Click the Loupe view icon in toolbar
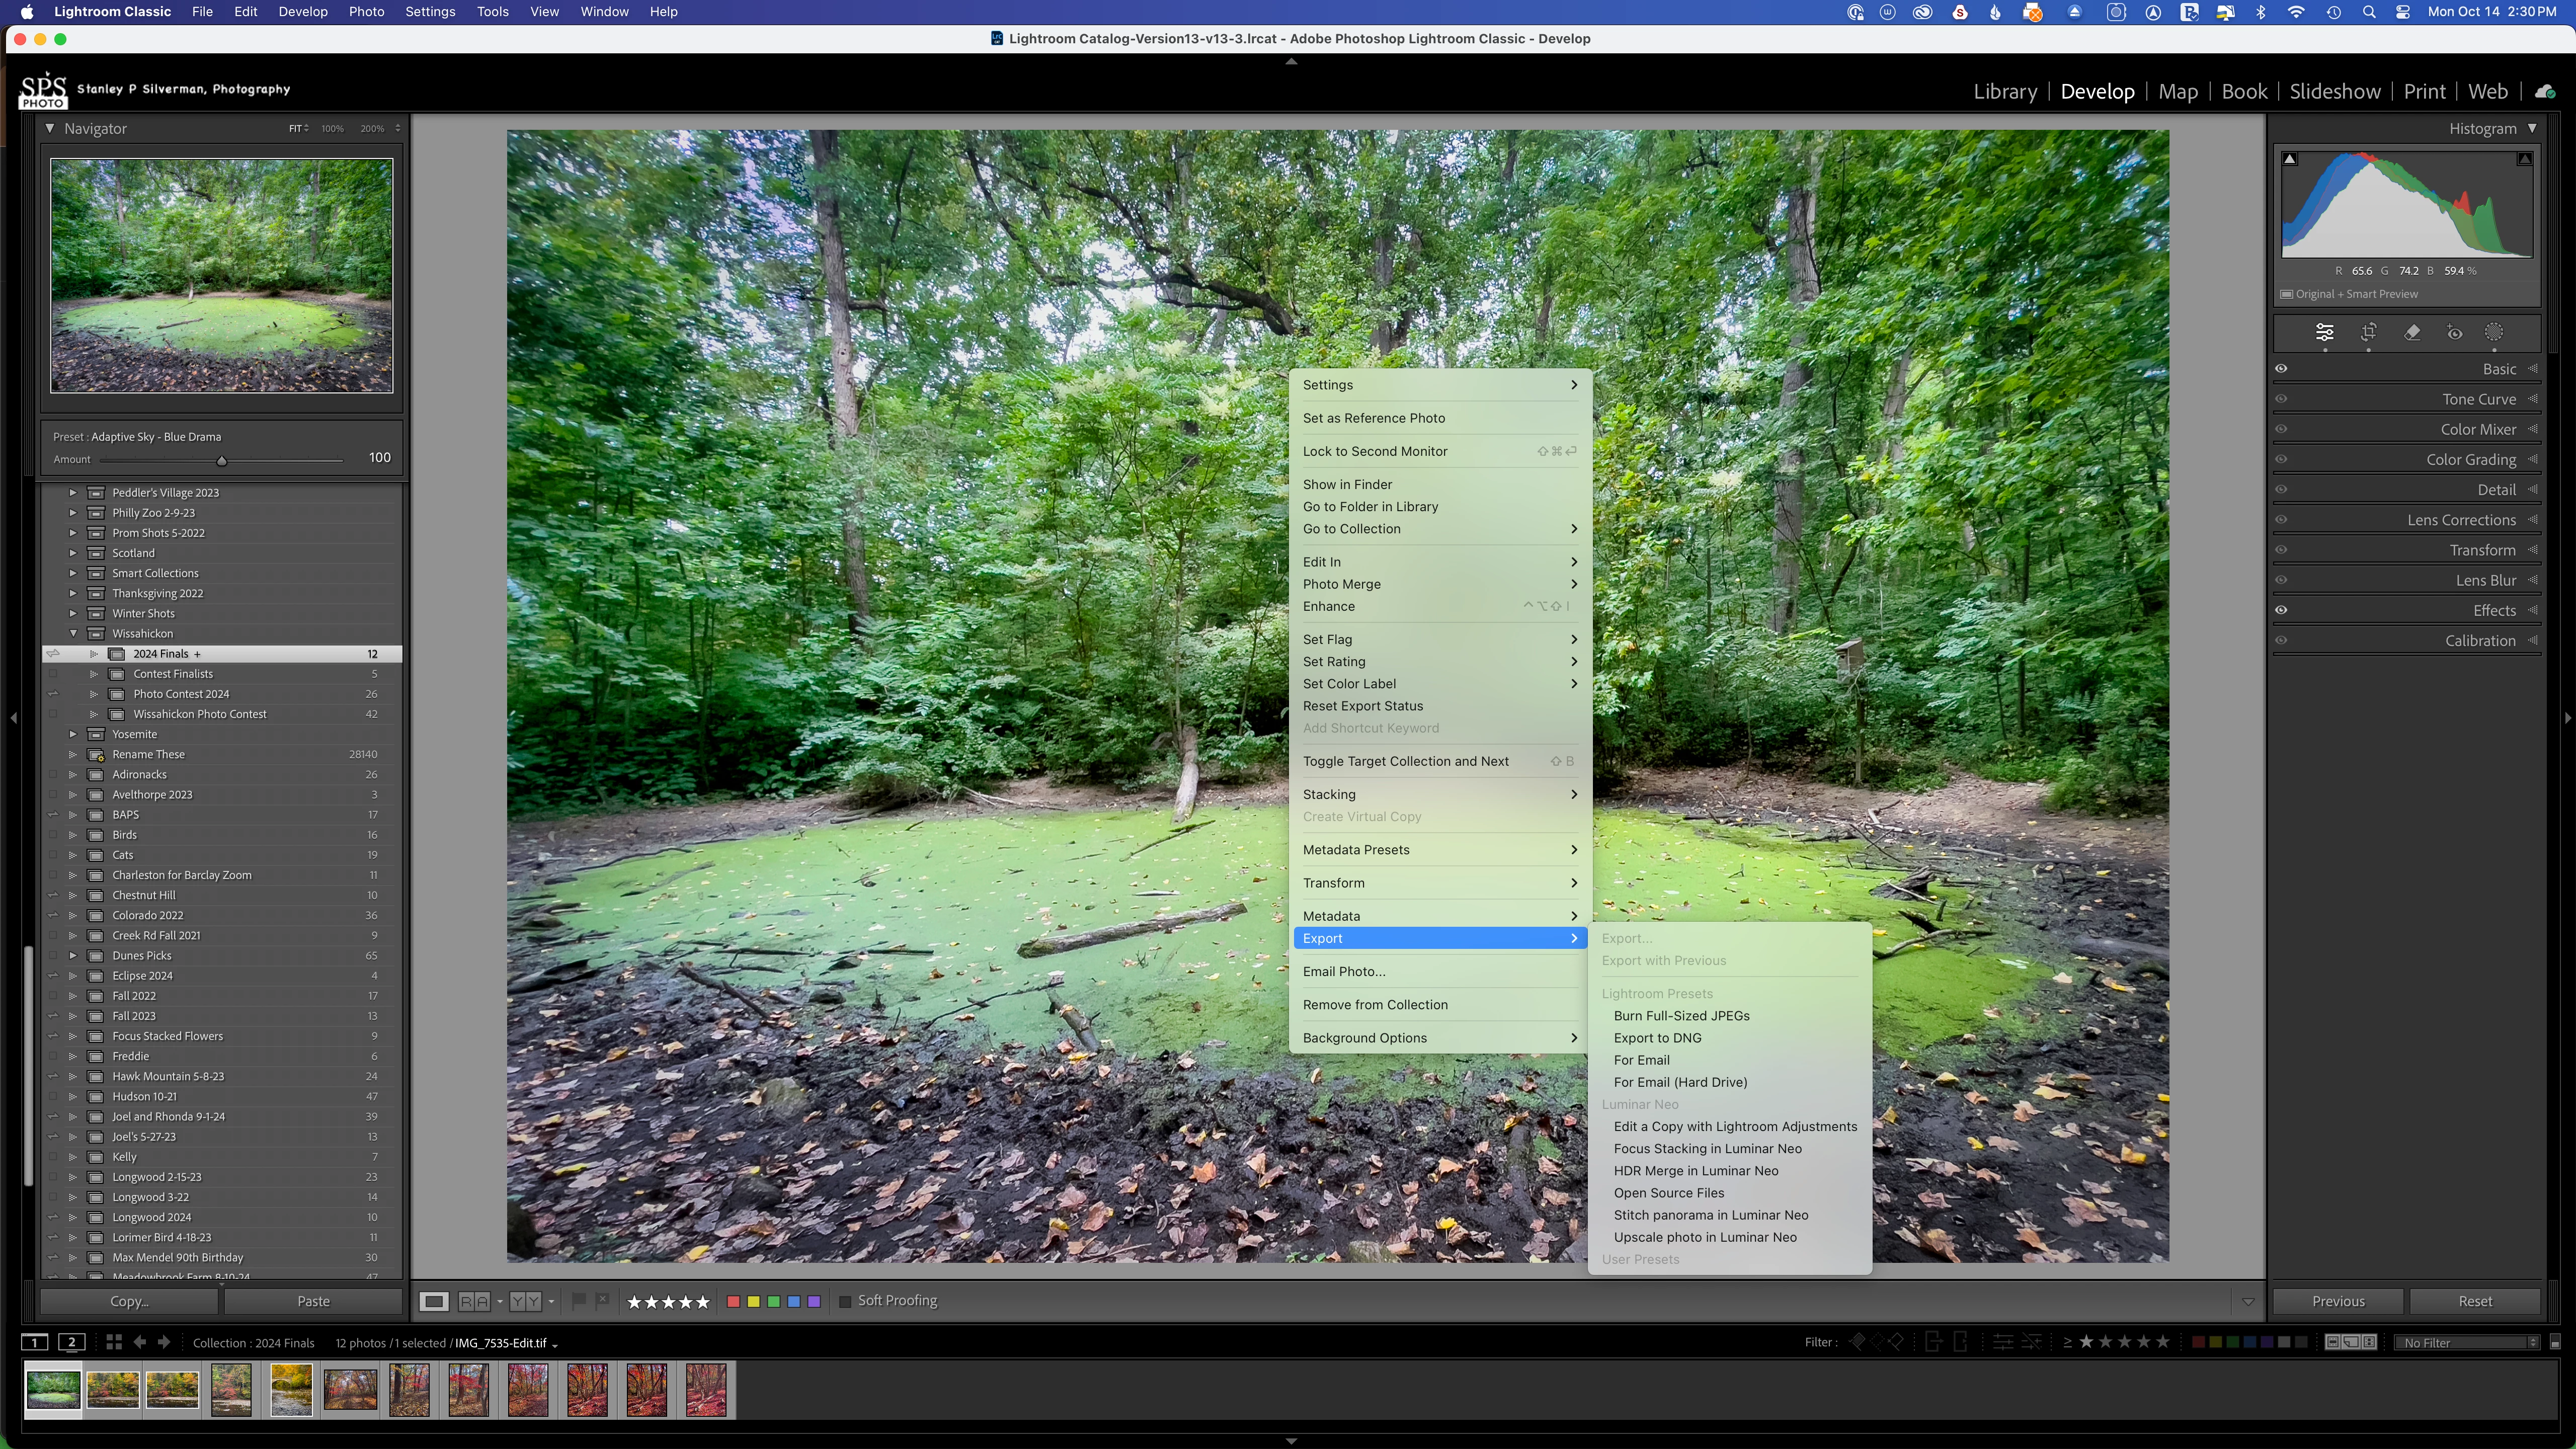 [x=433, y=1301]
